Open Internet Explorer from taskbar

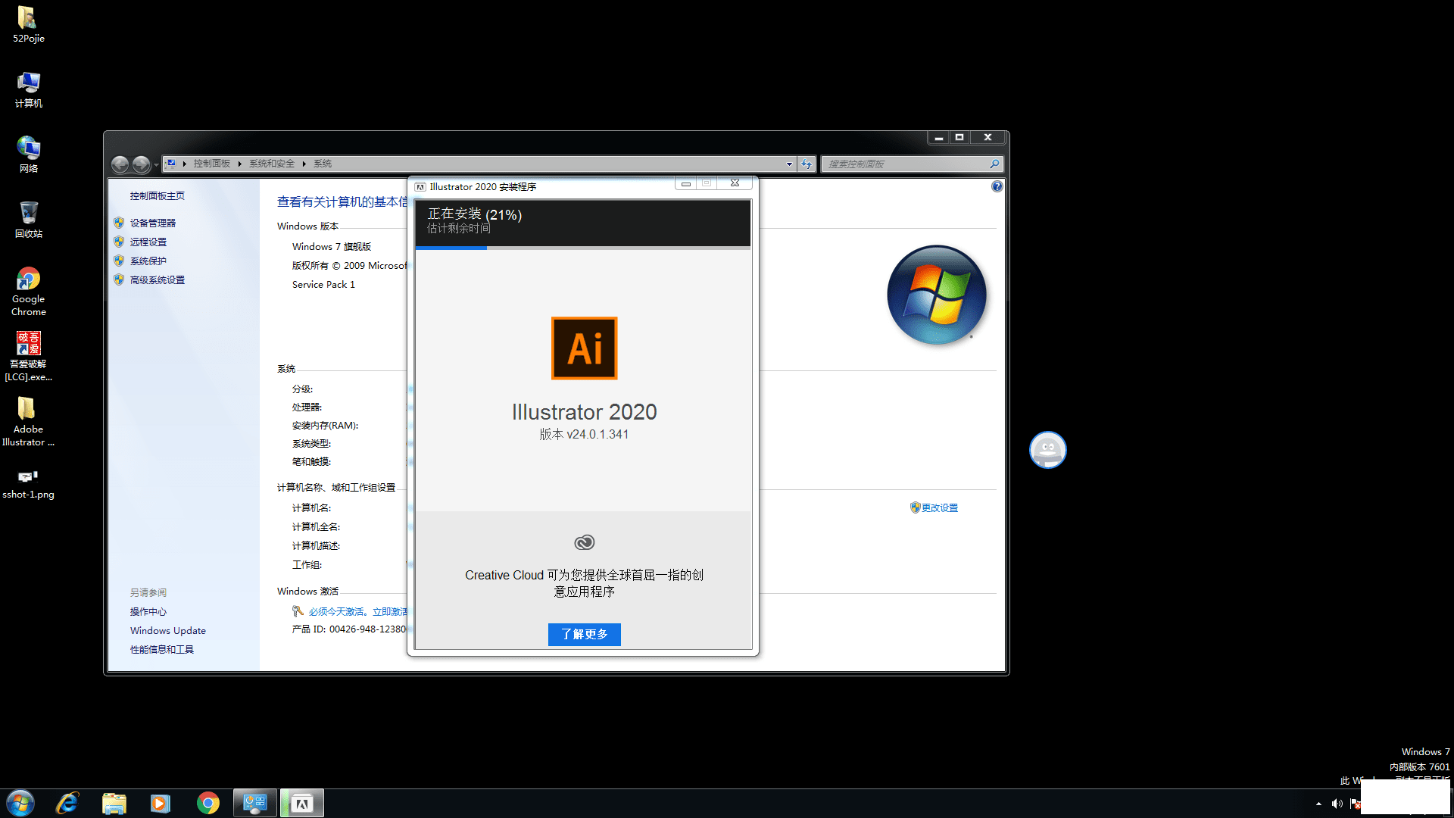pyautogui.click(x=67, y=803)
